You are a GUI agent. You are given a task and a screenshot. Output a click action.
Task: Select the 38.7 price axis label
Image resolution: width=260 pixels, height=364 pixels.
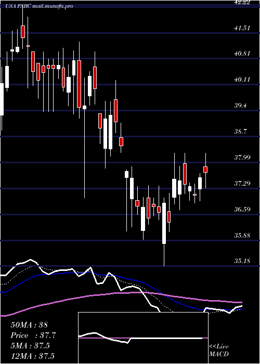click(240, 132)
